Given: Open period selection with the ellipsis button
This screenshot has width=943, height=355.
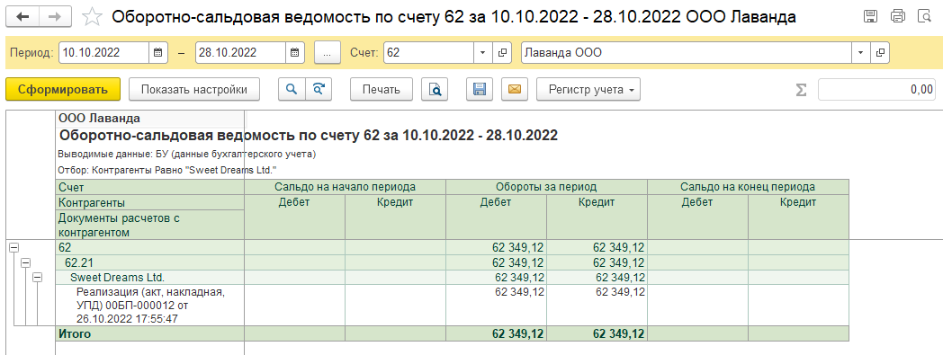Looking at the screenshot, I should coord(328,53).
